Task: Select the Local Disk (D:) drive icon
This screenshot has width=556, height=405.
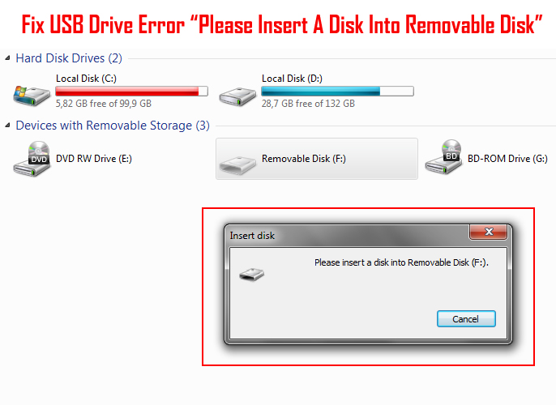Action: [237, 96]
